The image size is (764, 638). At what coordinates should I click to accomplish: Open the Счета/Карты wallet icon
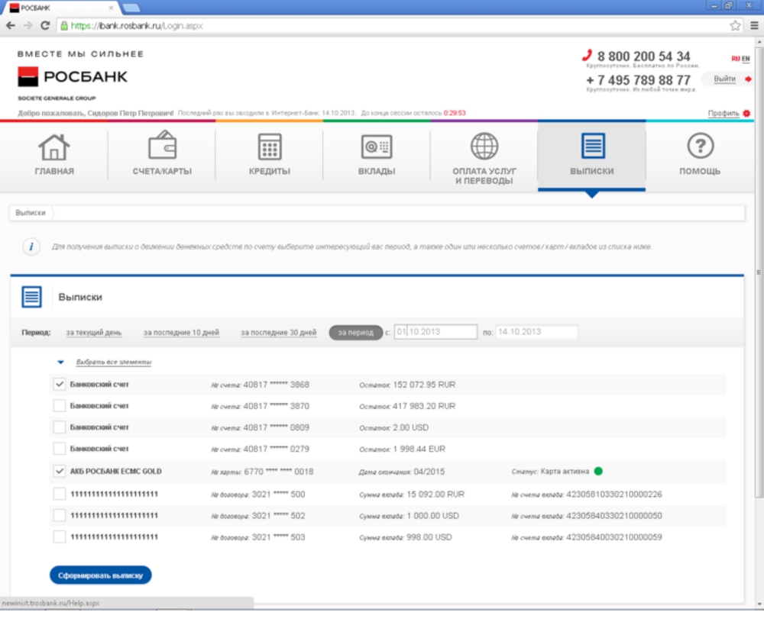[162, 144]
